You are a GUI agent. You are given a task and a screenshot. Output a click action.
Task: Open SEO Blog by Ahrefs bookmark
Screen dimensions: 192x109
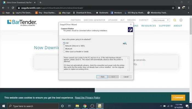(134, 13)
